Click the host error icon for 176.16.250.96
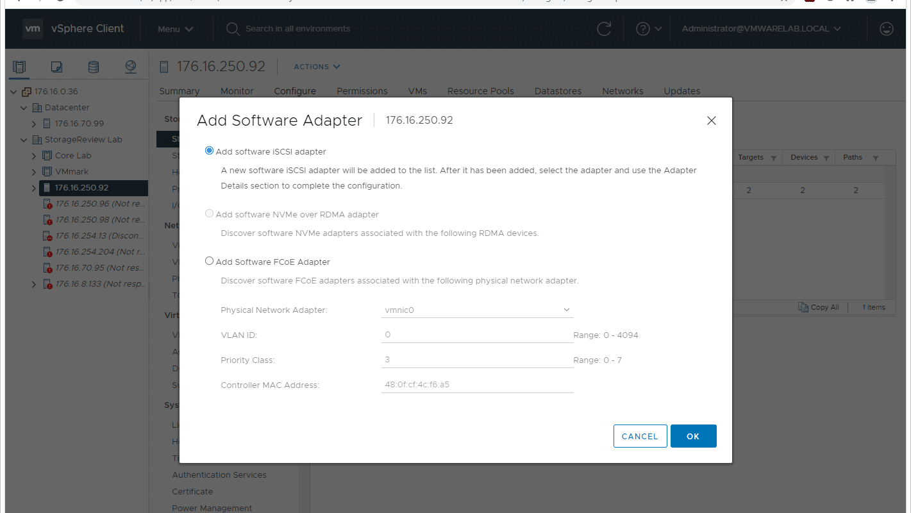The width and height of the screenshot is (911, 513). pyautogui.click(x=47, y=204)
